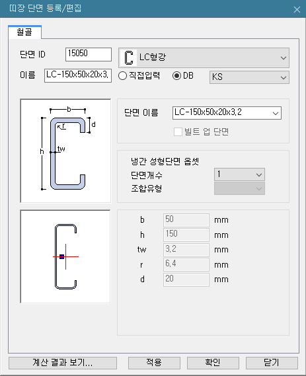
Task: Click the 단면 ID input field
Action: [89, 54]
